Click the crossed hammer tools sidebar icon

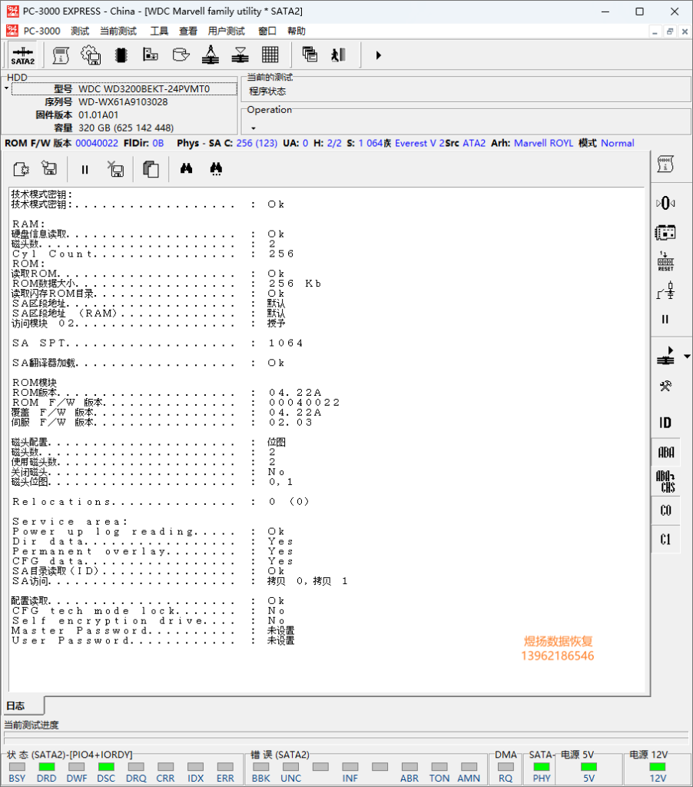(x=665, y=386)
